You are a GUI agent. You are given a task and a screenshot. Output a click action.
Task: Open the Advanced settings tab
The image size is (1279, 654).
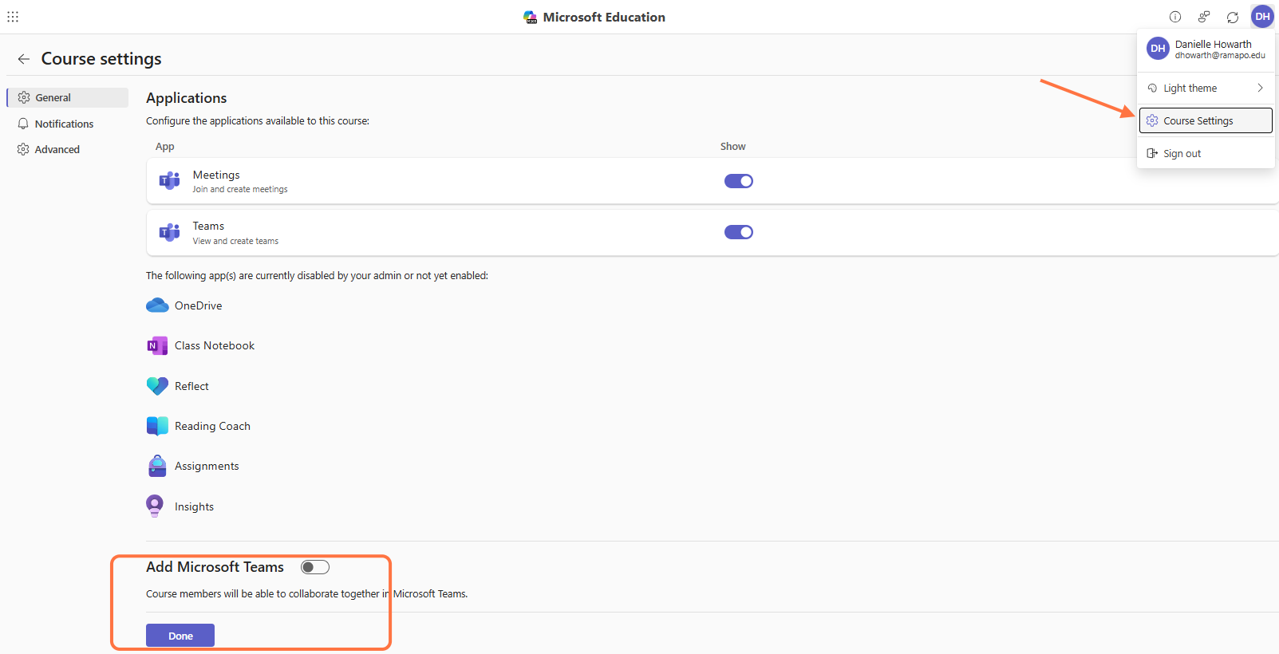pos(68,149)
